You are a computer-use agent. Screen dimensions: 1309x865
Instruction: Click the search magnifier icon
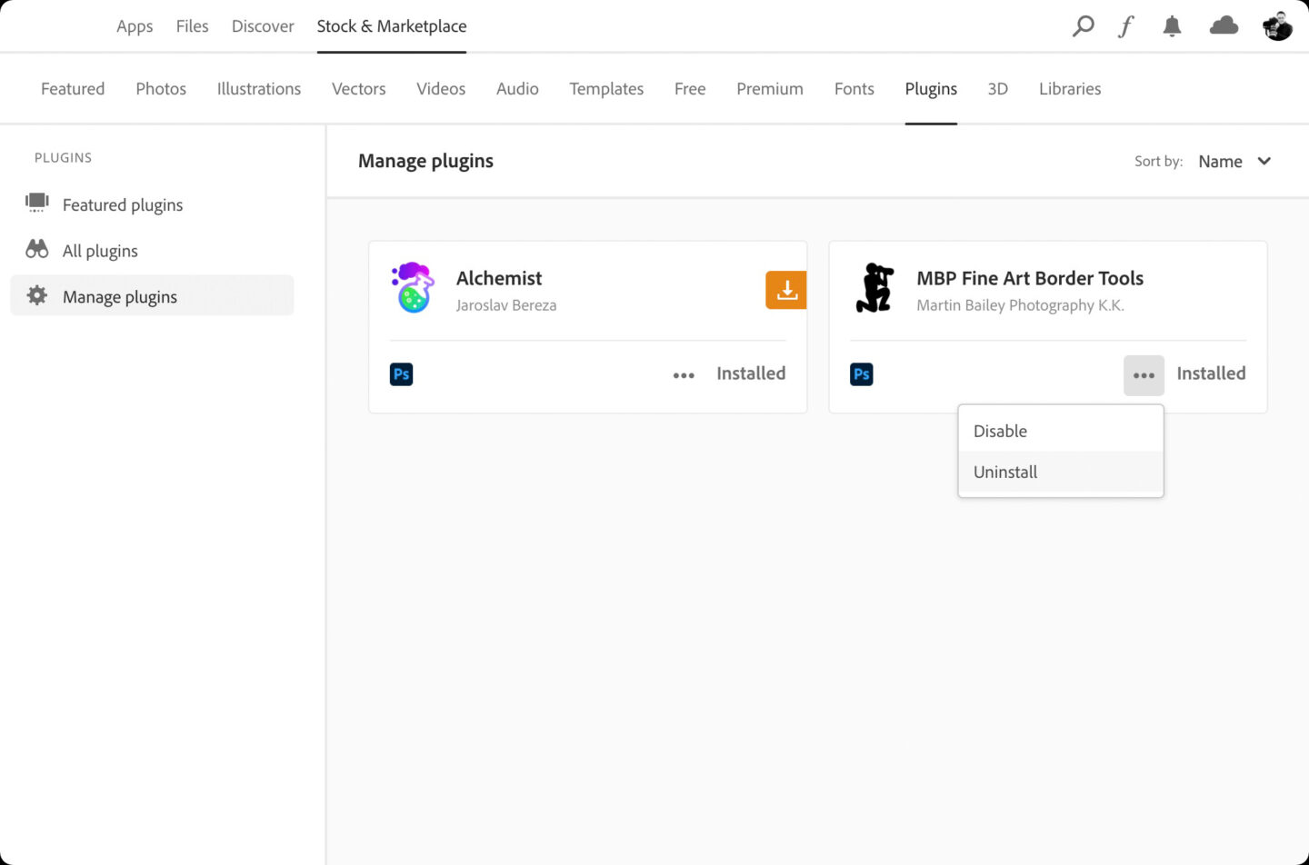click(x=1083, y=26)
